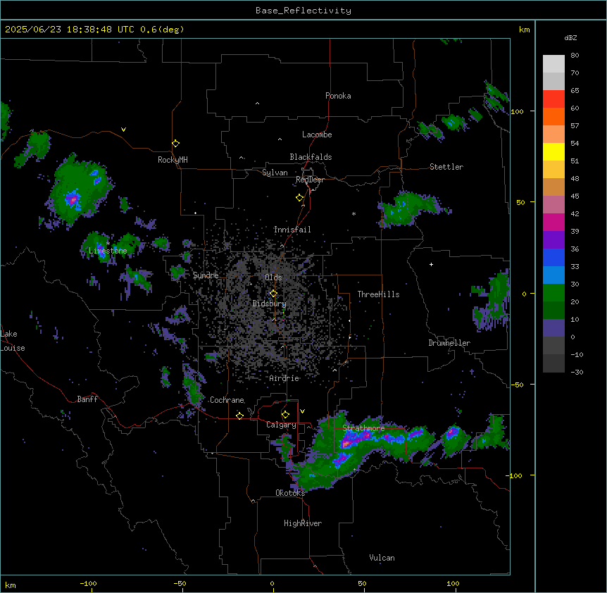Click the ThreeHills label
607x593 pixels.
[x=378, y=294]
